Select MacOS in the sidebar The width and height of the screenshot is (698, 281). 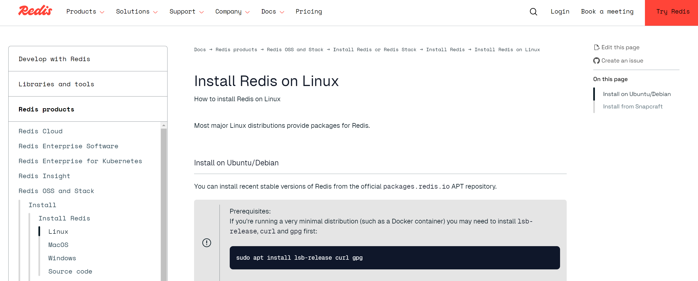click(58, 244)
